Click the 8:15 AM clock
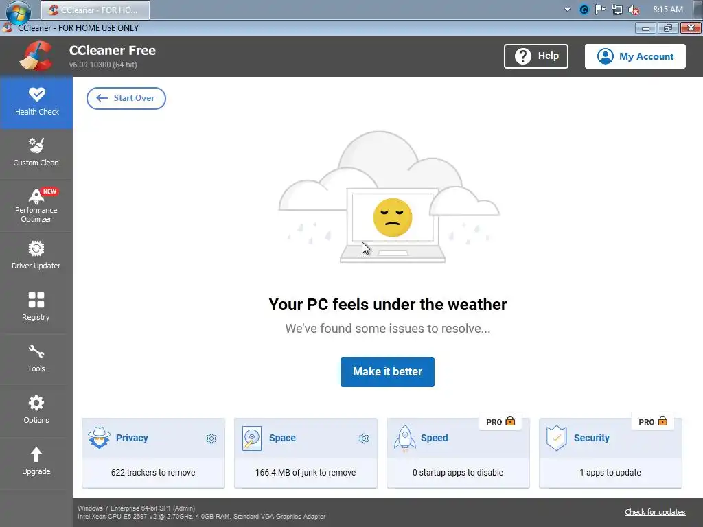This screenshot has width=703, height=527. click(x=668, y=10)
